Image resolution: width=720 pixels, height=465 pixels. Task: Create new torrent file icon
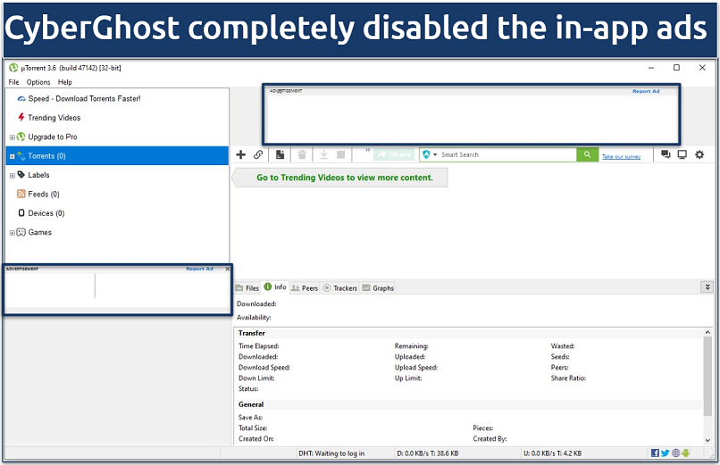(x=280, y=154)
